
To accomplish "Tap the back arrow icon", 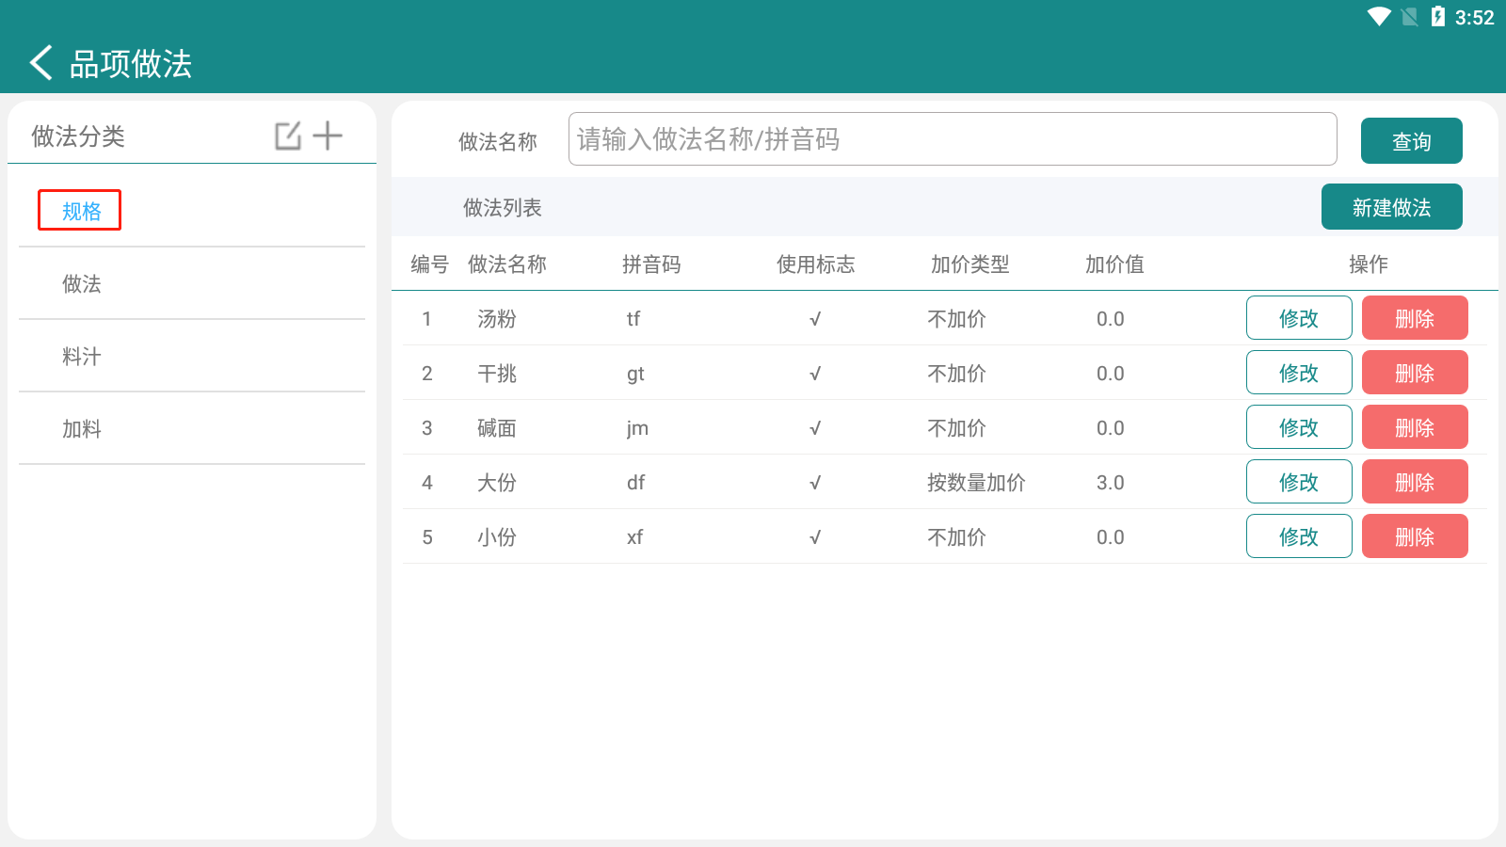I will tap(41, 63).
